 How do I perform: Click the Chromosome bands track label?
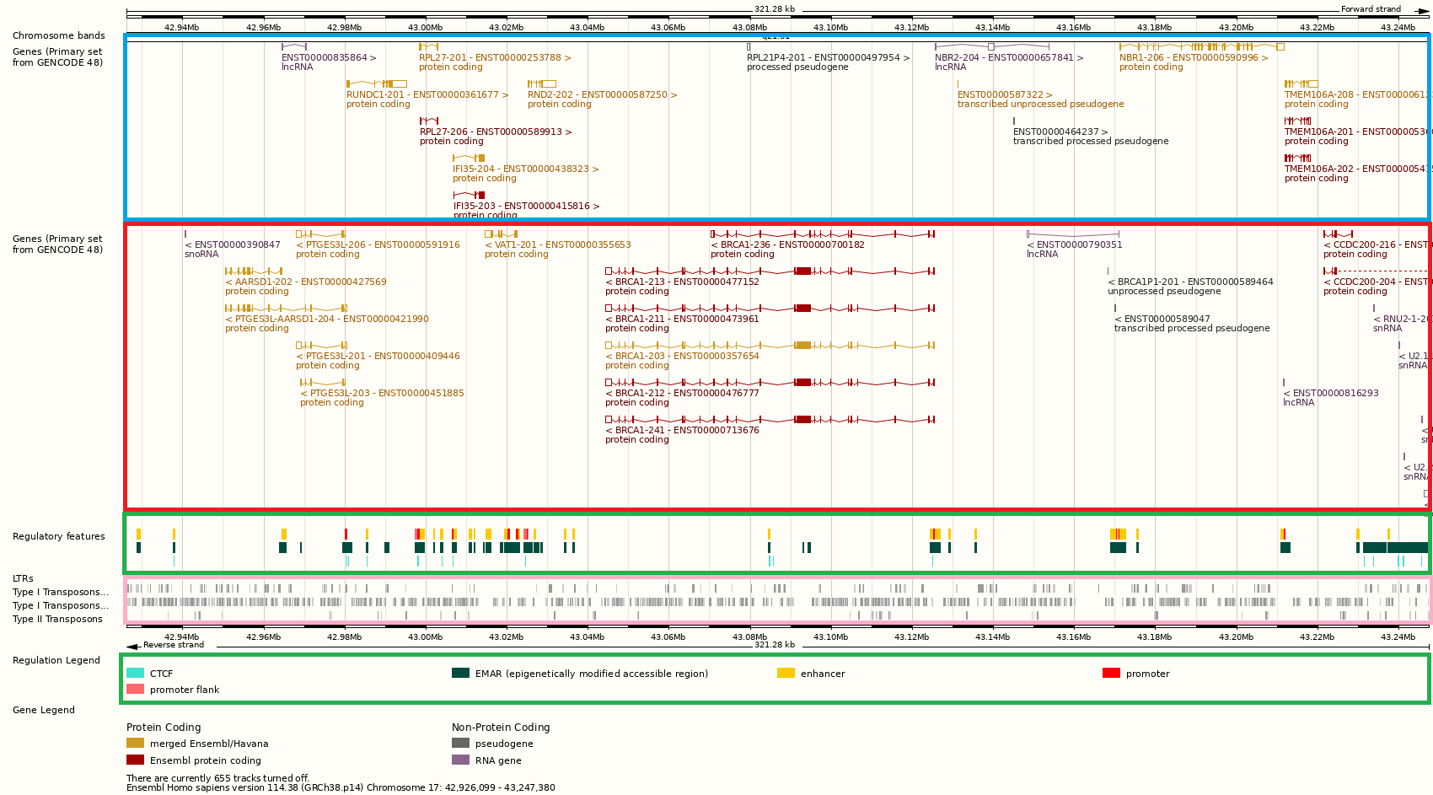tap(59, 35)
